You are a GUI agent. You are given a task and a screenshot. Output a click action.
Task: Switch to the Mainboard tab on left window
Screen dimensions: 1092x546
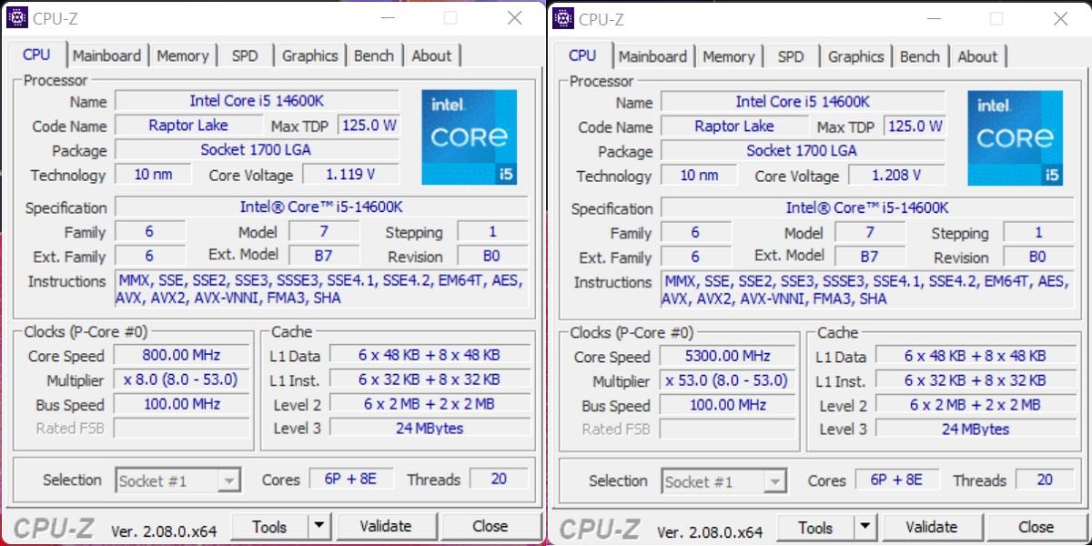(x=107, y=55)
